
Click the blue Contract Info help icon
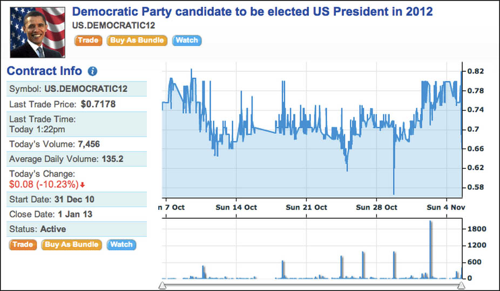coord(92,71)
